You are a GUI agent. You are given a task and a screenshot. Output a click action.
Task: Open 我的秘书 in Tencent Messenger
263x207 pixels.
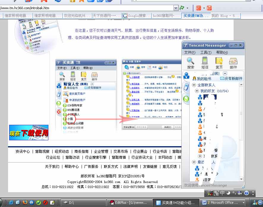point(202,79)
